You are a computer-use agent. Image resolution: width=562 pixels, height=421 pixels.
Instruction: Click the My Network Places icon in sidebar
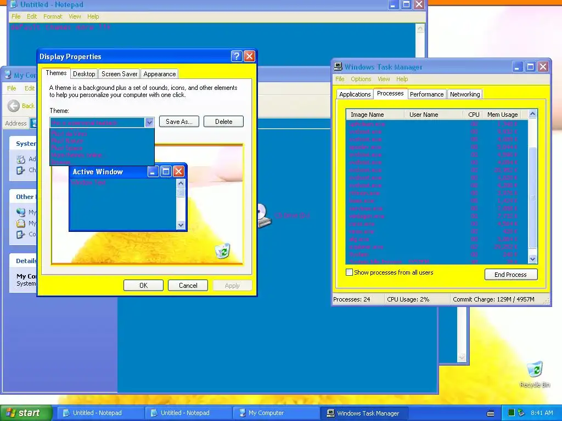pyautogui.click(x=21, y=212)
